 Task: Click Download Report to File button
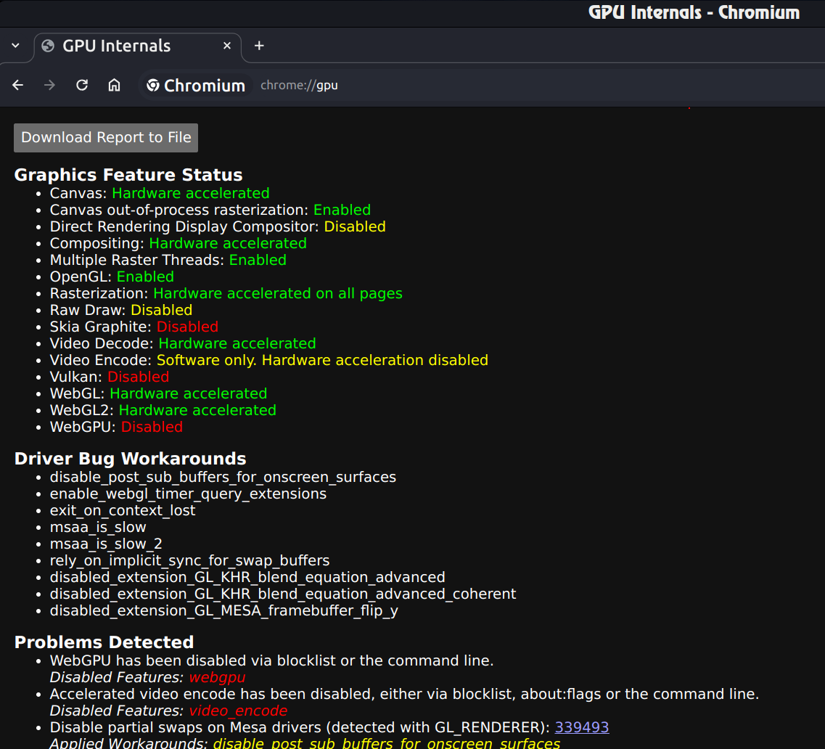(106, 138)
